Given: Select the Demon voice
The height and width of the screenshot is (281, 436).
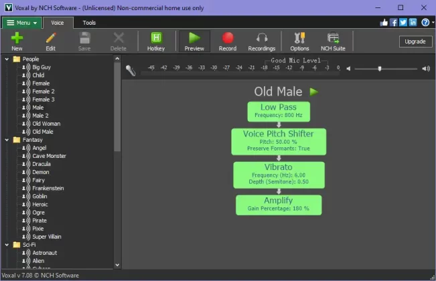Looking at the screenshot, I should coord(41,172).
